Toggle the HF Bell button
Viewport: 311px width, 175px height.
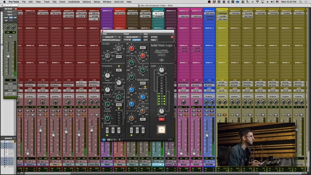pyautogui.click(x=142, y=48)
